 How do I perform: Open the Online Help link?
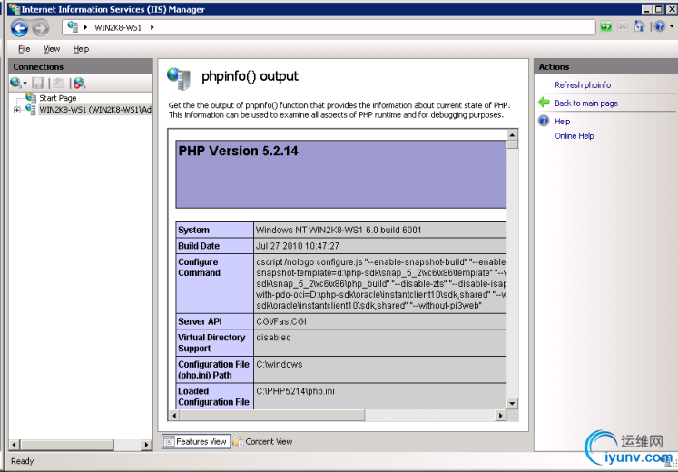click(575, 136)
